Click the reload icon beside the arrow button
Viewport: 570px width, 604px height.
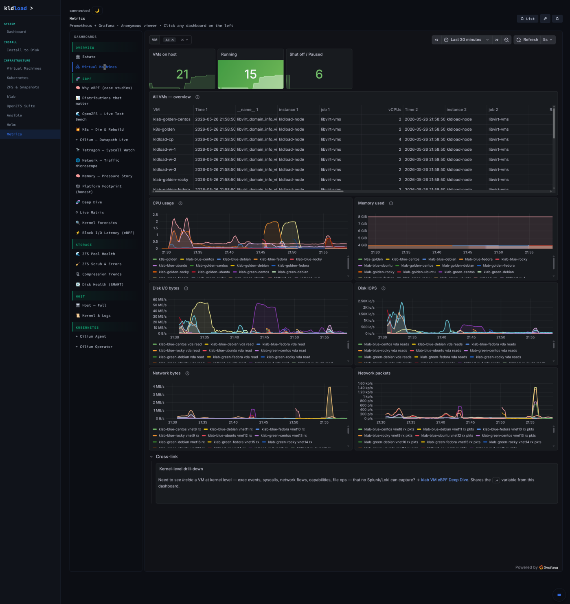click(557, 18)
